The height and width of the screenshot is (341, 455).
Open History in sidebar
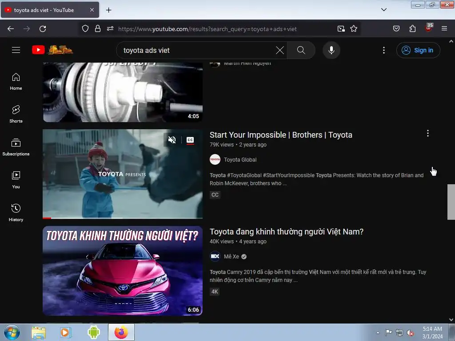tap(16, 213)
